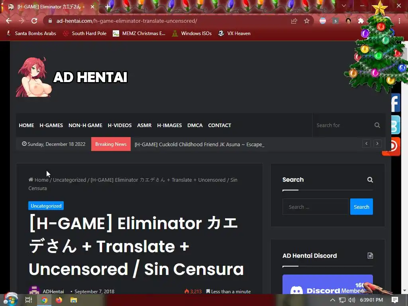
Task: Click the 'Sunday, December 18 2022' date text
Action: coord(57,144)
